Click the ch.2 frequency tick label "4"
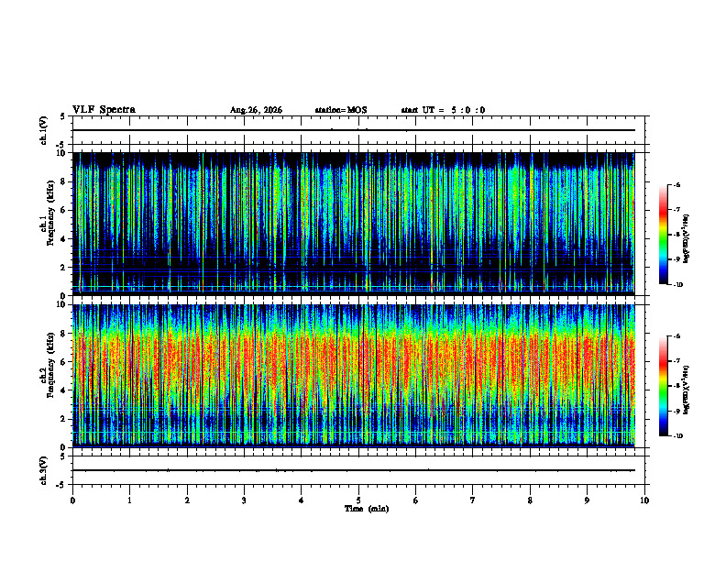Viewport: 726px width, 561px height. point(63,390)
